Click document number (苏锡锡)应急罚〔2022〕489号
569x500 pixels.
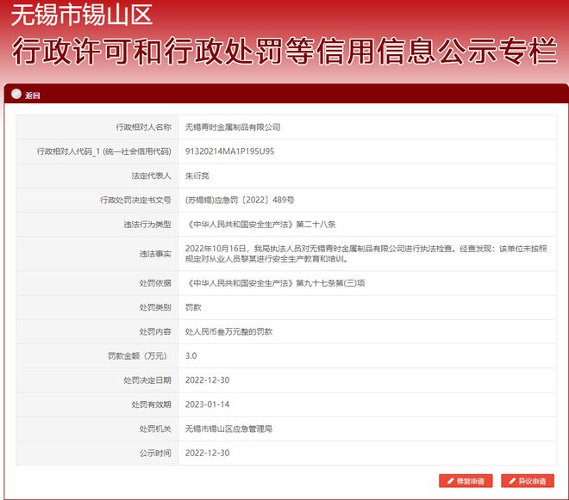(240, 200)
